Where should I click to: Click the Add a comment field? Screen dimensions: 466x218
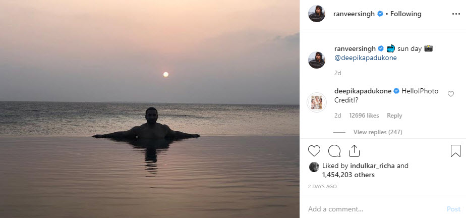click(x=373, y=209)
